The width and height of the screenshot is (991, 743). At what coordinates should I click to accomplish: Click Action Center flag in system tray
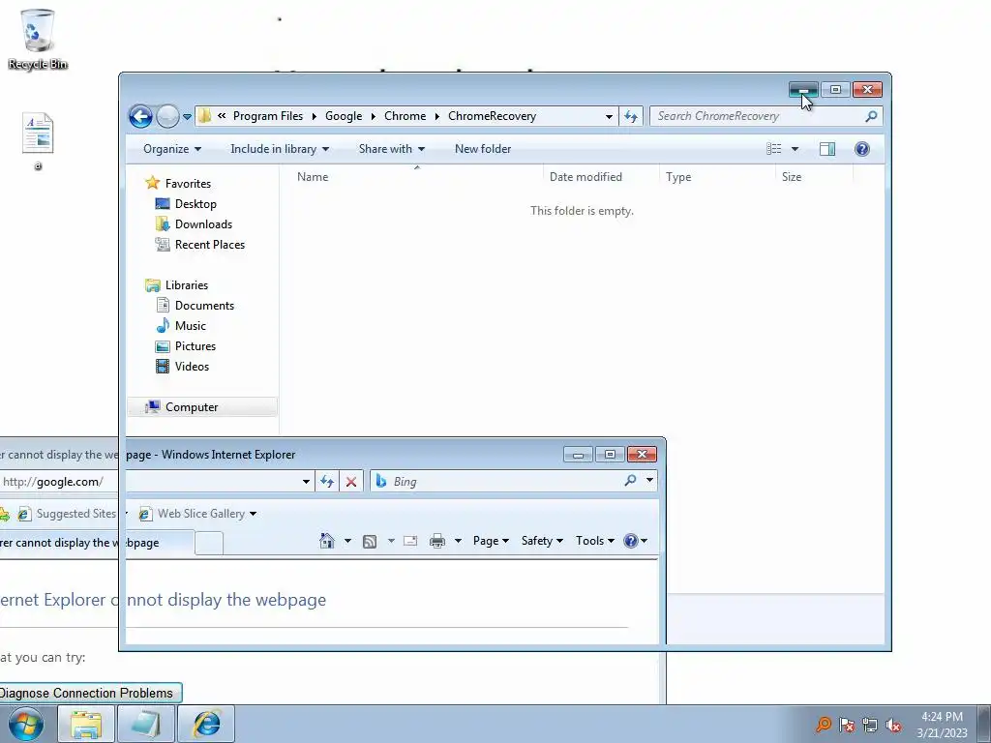coord(847,725)
